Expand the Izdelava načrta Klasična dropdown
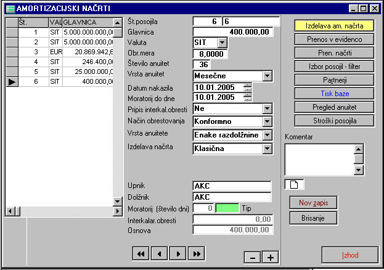The height and width of the screenshot is (270, 384). point(267,149)
